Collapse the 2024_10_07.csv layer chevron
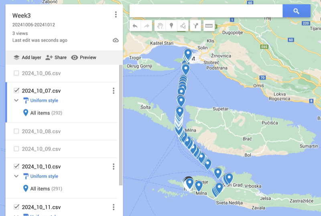The image size is (321, 216). [x=16, y=100]
